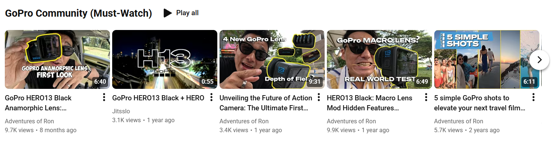
Task: Open the 4 New GoPro Lens thumbnail
Action: [x=272, y=60]
